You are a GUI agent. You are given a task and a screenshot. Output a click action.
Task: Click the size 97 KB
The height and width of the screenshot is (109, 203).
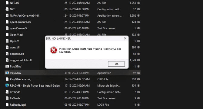[136, 73]
